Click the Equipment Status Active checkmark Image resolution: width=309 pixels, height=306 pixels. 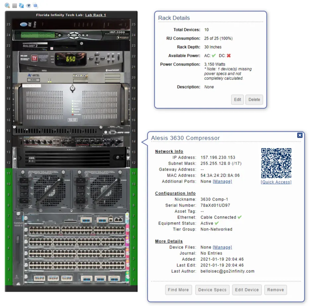pyautogui.click(x=217, y=223)
